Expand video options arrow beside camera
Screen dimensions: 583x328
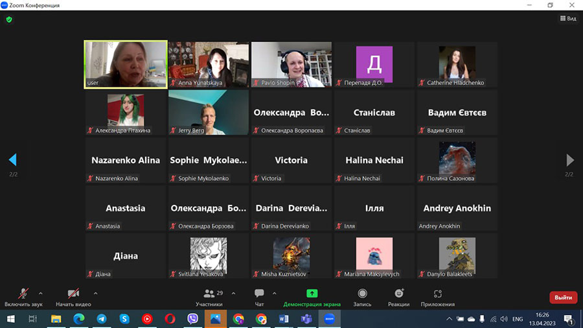[95, 293]
